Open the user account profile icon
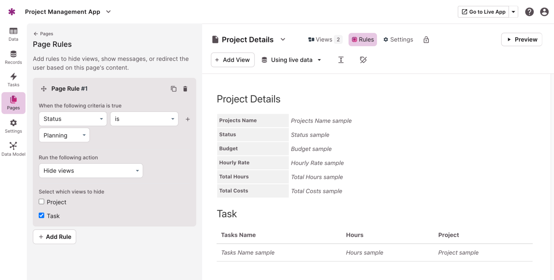Screen dimensions: 554x280 click(544, 12)
